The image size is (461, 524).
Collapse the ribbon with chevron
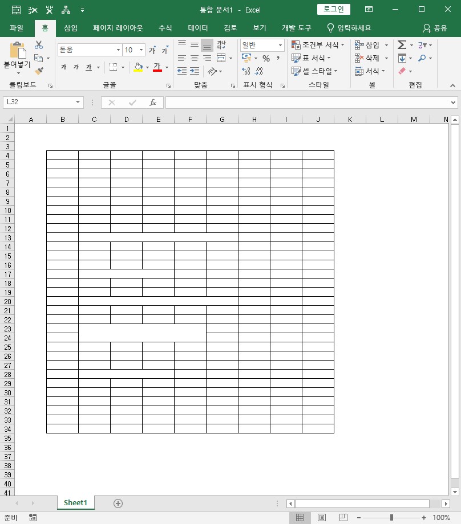pyautogui.click(x=452, y=85)
